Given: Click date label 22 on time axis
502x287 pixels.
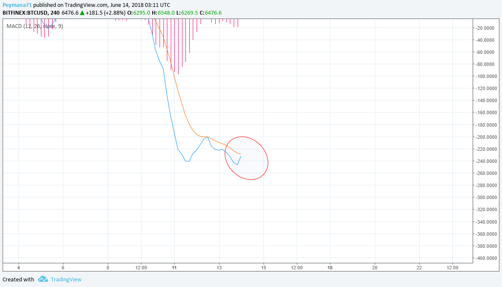Looking at the screenshot, I should (419, 268).
